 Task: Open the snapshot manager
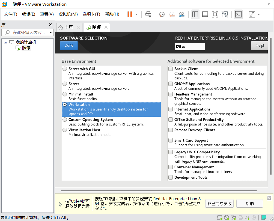click(x=182, y=14)
